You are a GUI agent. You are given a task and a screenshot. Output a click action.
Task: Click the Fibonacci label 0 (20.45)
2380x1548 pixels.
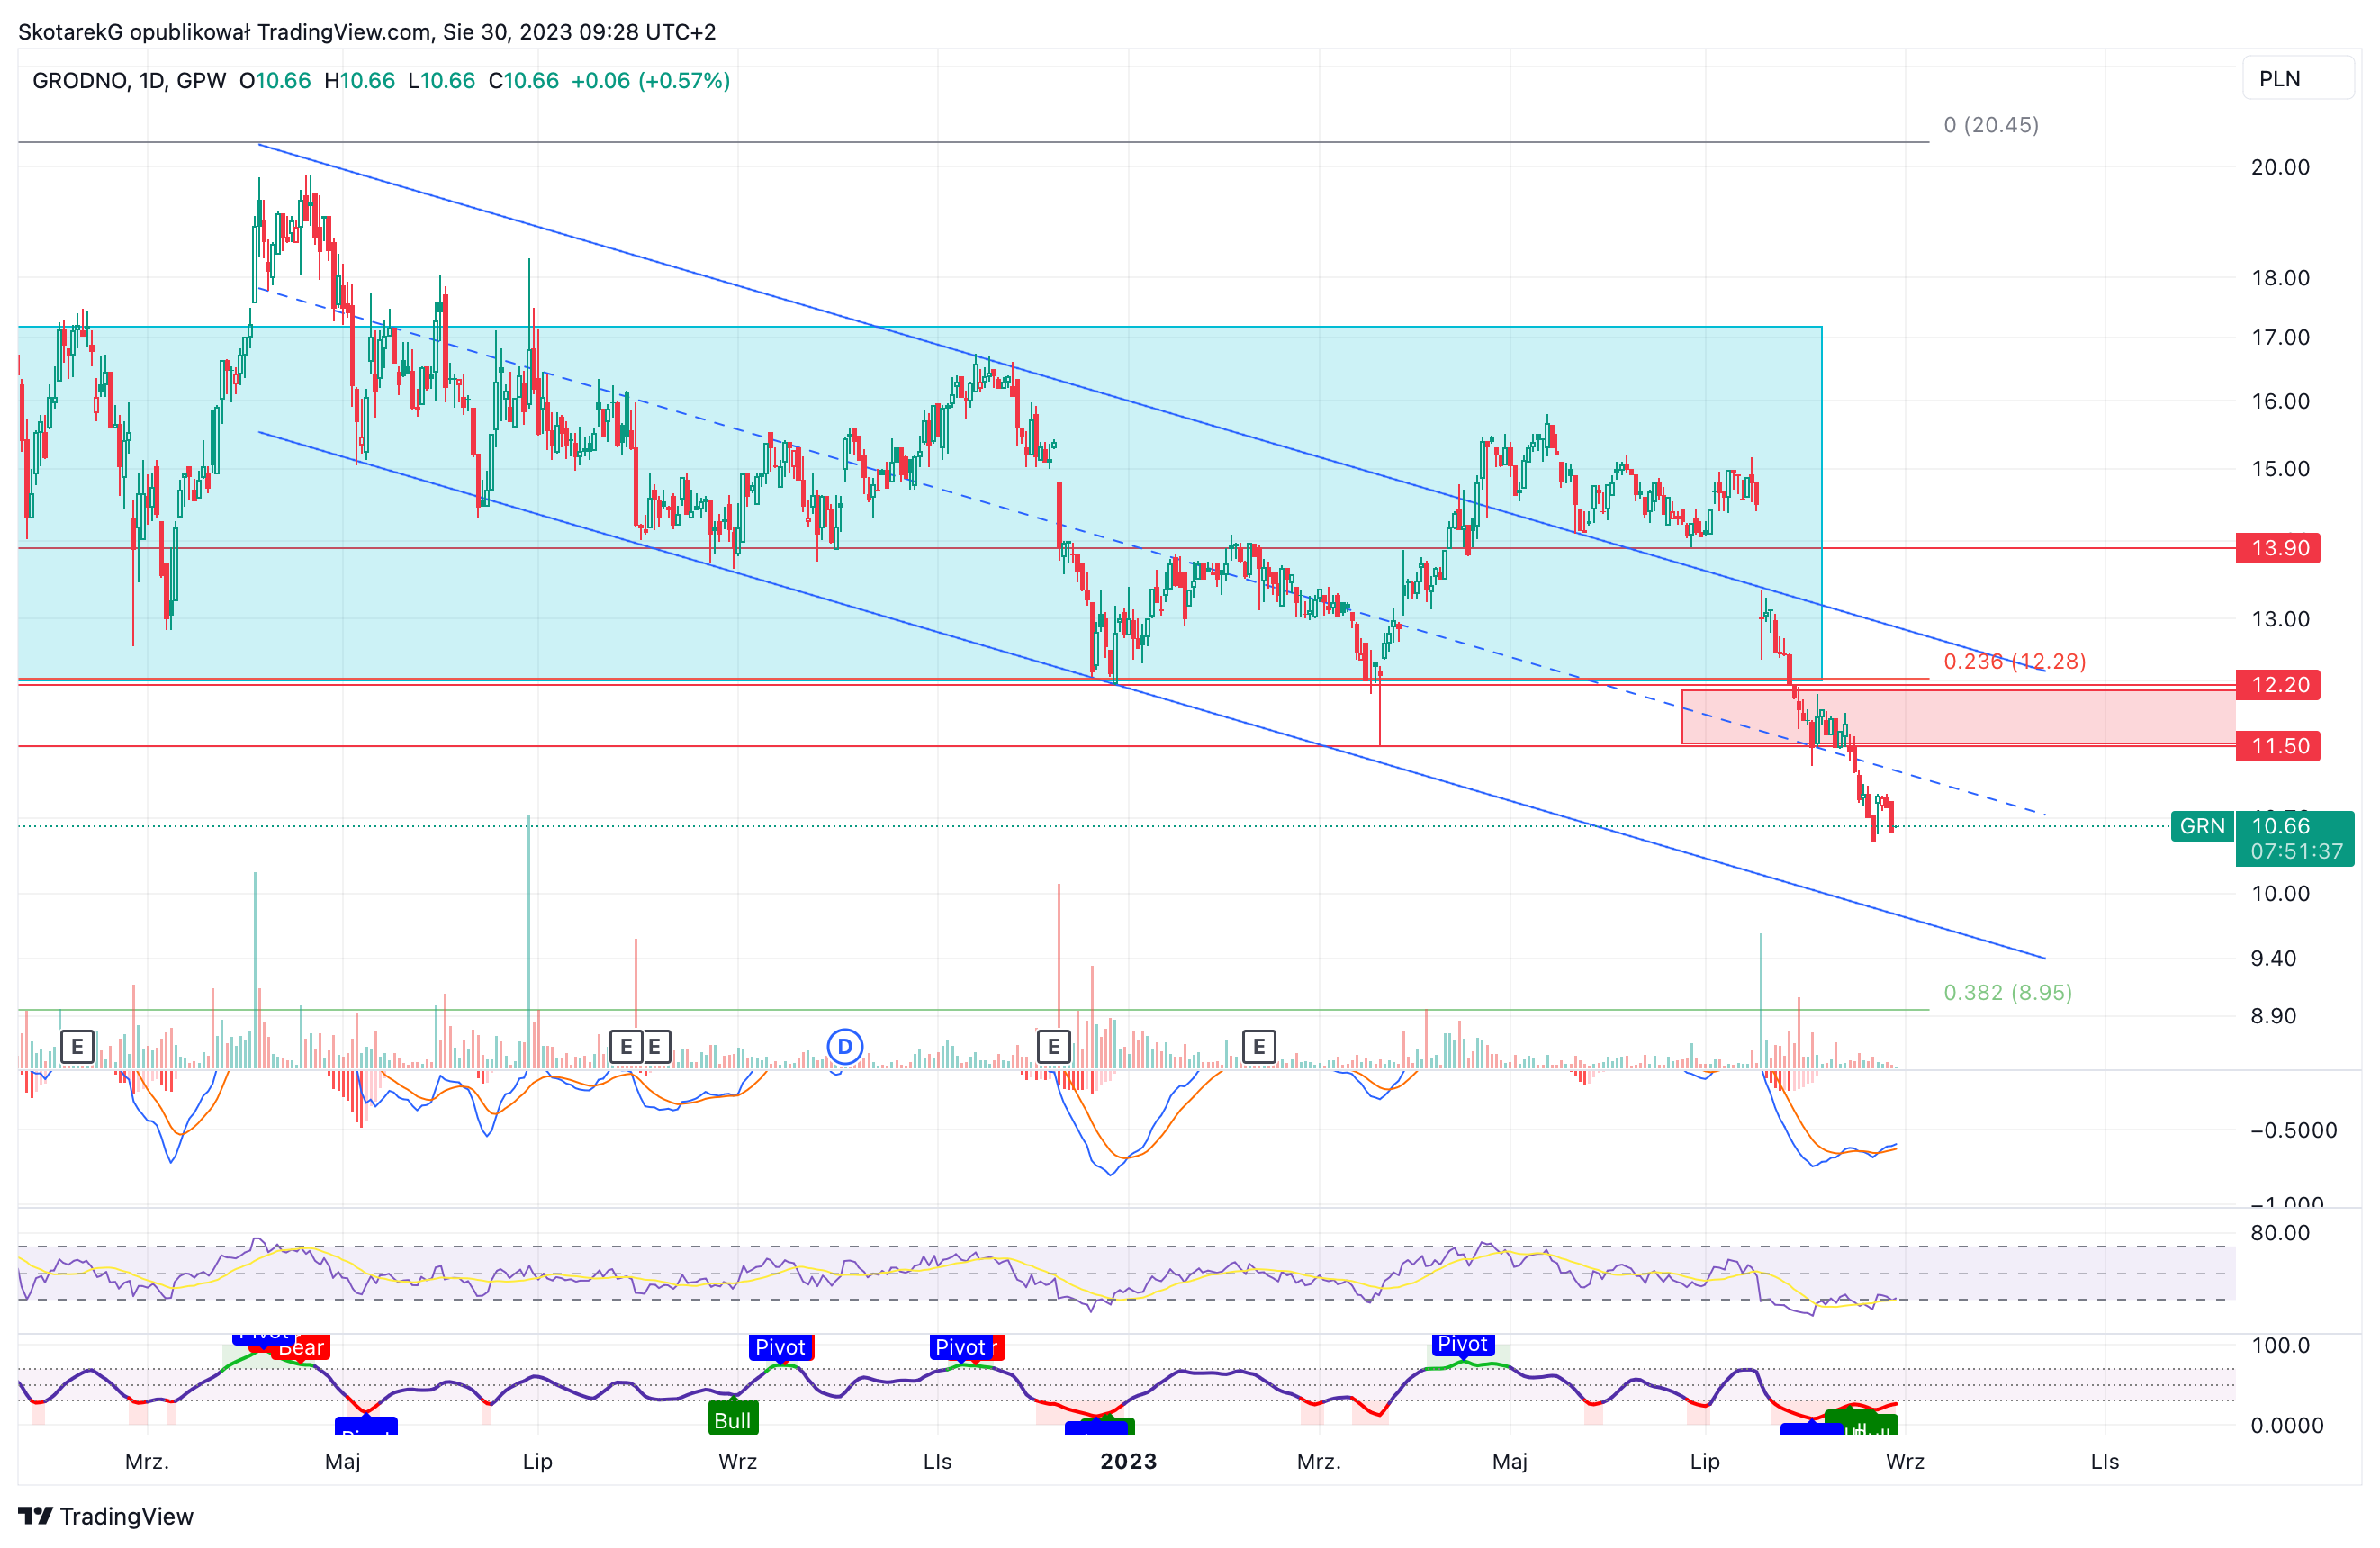tap(1991, 125)
